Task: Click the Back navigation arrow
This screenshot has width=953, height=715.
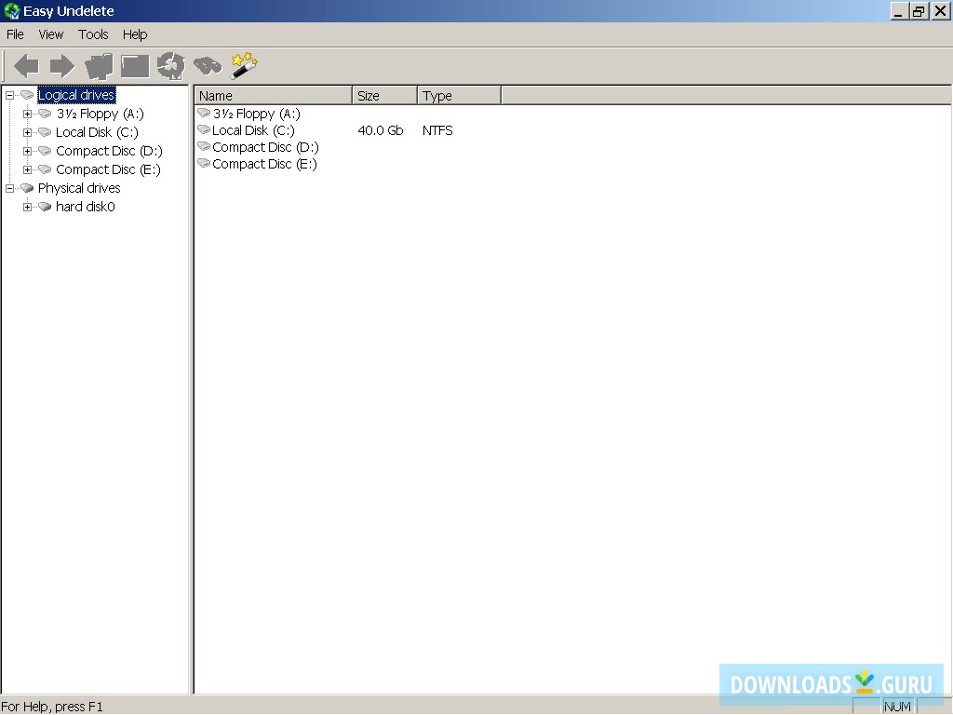Action: 25,65
